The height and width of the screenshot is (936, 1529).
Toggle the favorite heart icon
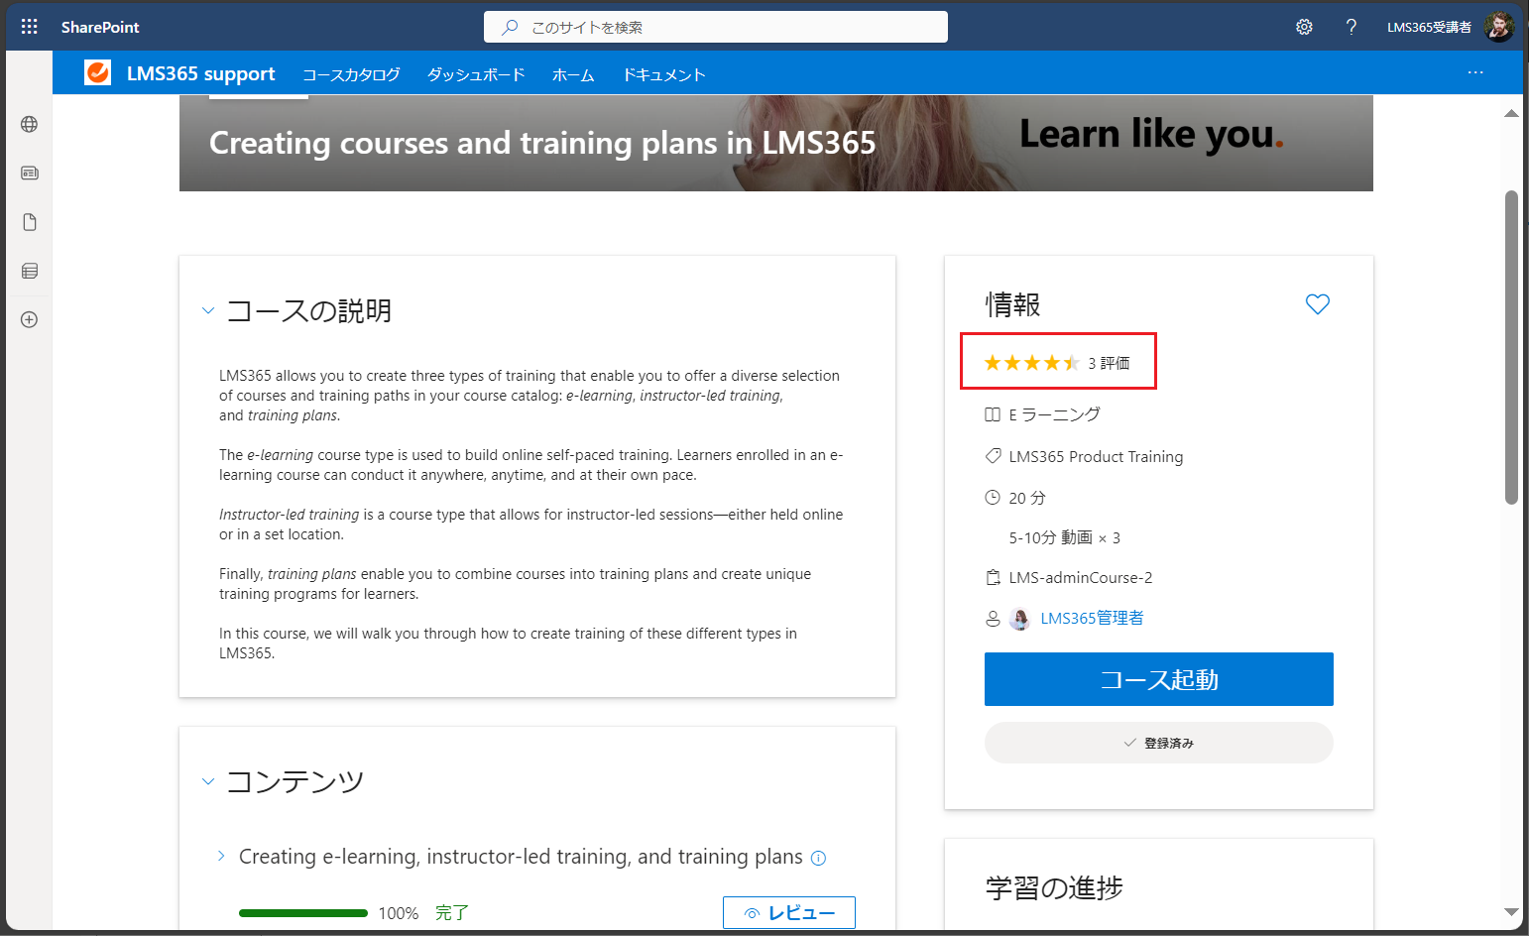coord(1317,304)
